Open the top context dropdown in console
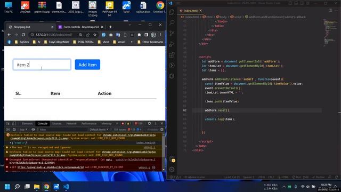The width and height of the screenshot is (341, 192). pos(23,130)
